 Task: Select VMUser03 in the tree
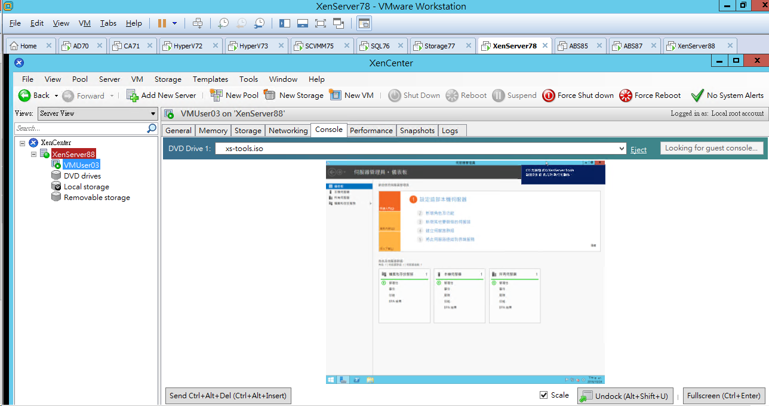click(82, 165)
